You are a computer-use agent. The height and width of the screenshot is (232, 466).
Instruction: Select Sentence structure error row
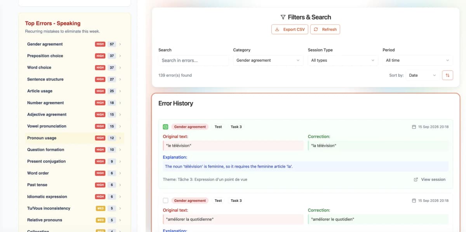tap(75, 79)
